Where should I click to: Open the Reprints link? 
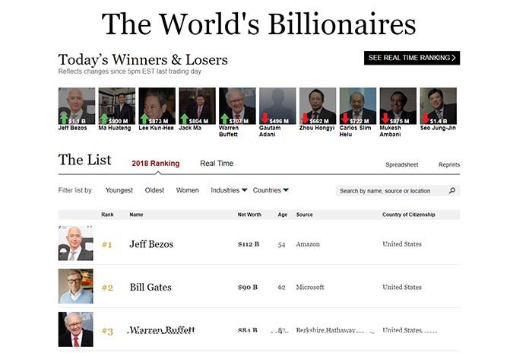point(448,164)
